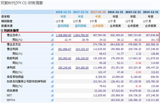Select the 33,292.00 R&D expense cell
Screen dimensions: 160x103
click(x=100, y=91)
